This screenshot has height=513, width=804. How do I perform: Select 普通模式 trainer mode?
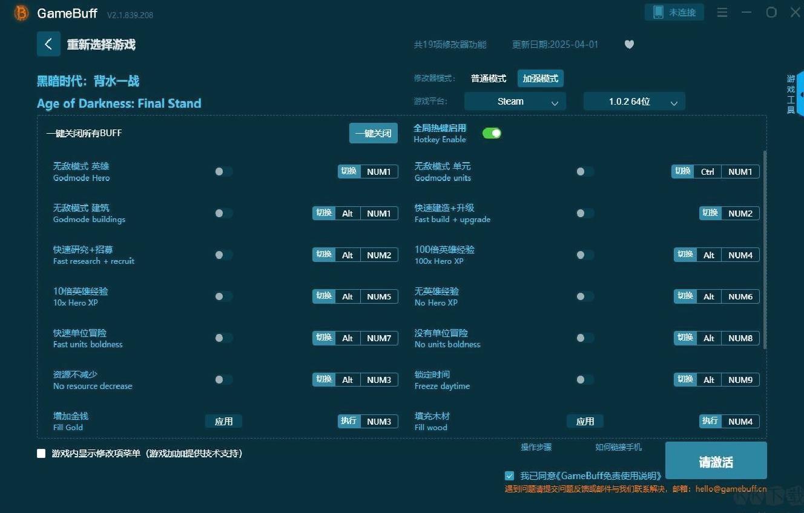(x=489, y=79)
